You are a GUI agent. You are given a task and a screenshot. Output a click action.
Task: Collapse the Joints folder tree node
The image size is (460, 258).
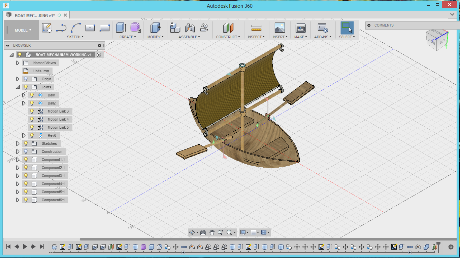point(18,87)
